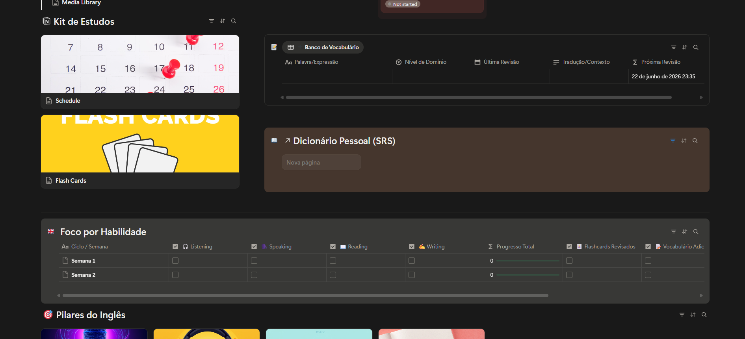The image size is (745, 339).
Task: Click Banco de Vocabulário horizontal scrollbar
Action: pyautogui.click(x=479, y=97)
